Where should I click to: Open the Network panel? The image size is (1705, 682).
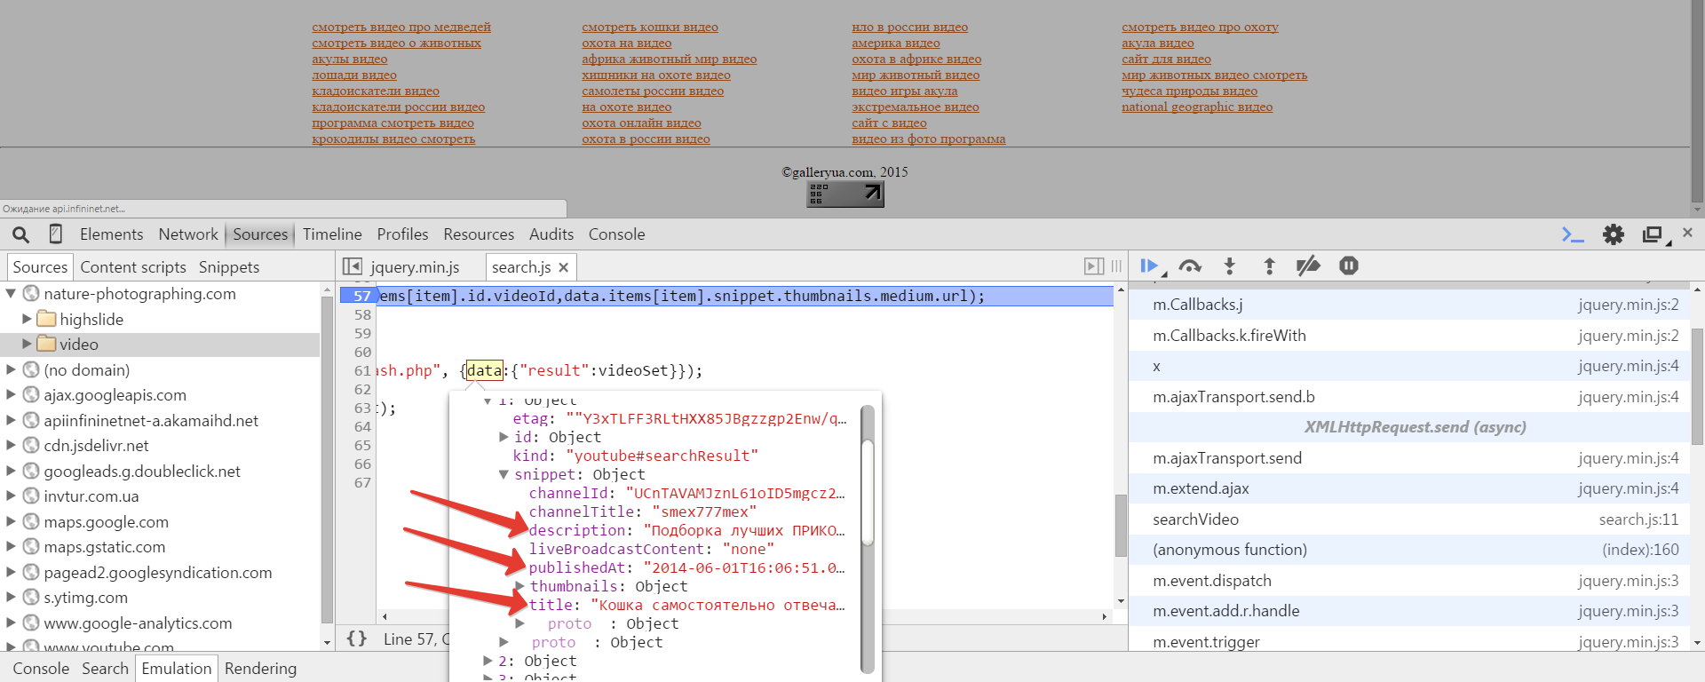coord(188,234)
